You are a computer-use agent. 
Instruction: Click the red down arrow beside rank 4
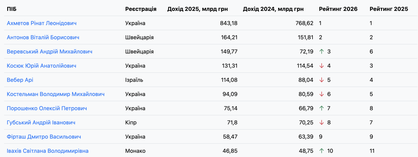[322, 66]
